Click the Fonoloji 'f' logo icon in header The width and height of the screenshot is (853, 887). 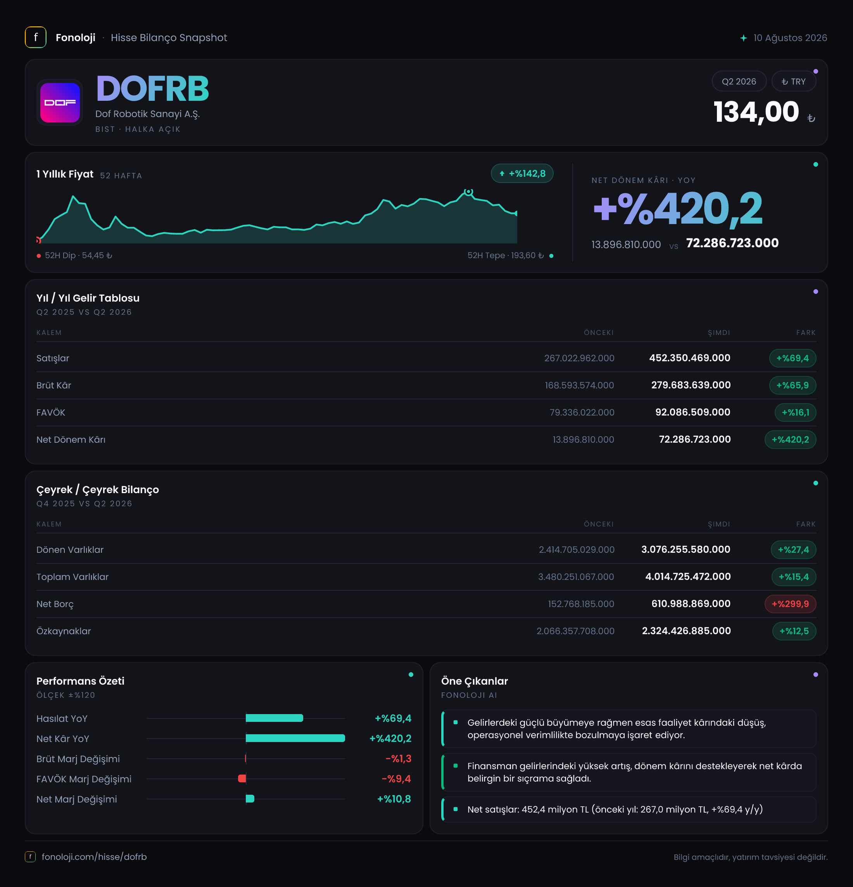pyautogui.click(x=35, y=38)
